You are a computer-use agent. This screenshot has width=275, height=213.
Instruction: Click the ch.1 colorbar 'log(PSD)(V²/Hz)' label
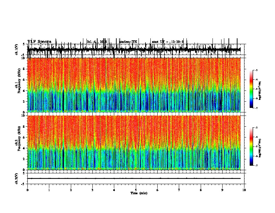tap(260, 91)
